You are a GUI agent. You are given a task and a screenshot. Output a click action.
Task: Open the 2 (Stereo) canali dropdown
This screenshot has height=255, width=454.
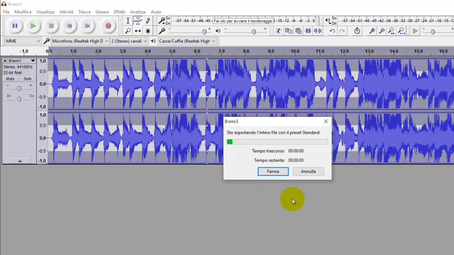point(129,41)
